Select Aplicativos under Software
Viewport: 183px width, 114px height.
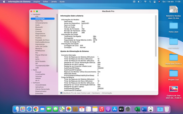[39, 87]
